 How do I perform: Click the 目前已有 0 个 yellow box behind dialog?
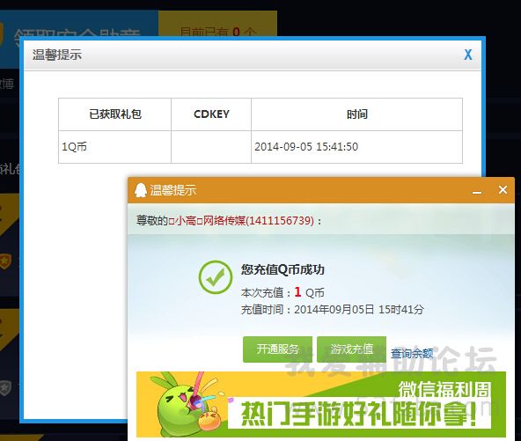(x=217, y=24)
